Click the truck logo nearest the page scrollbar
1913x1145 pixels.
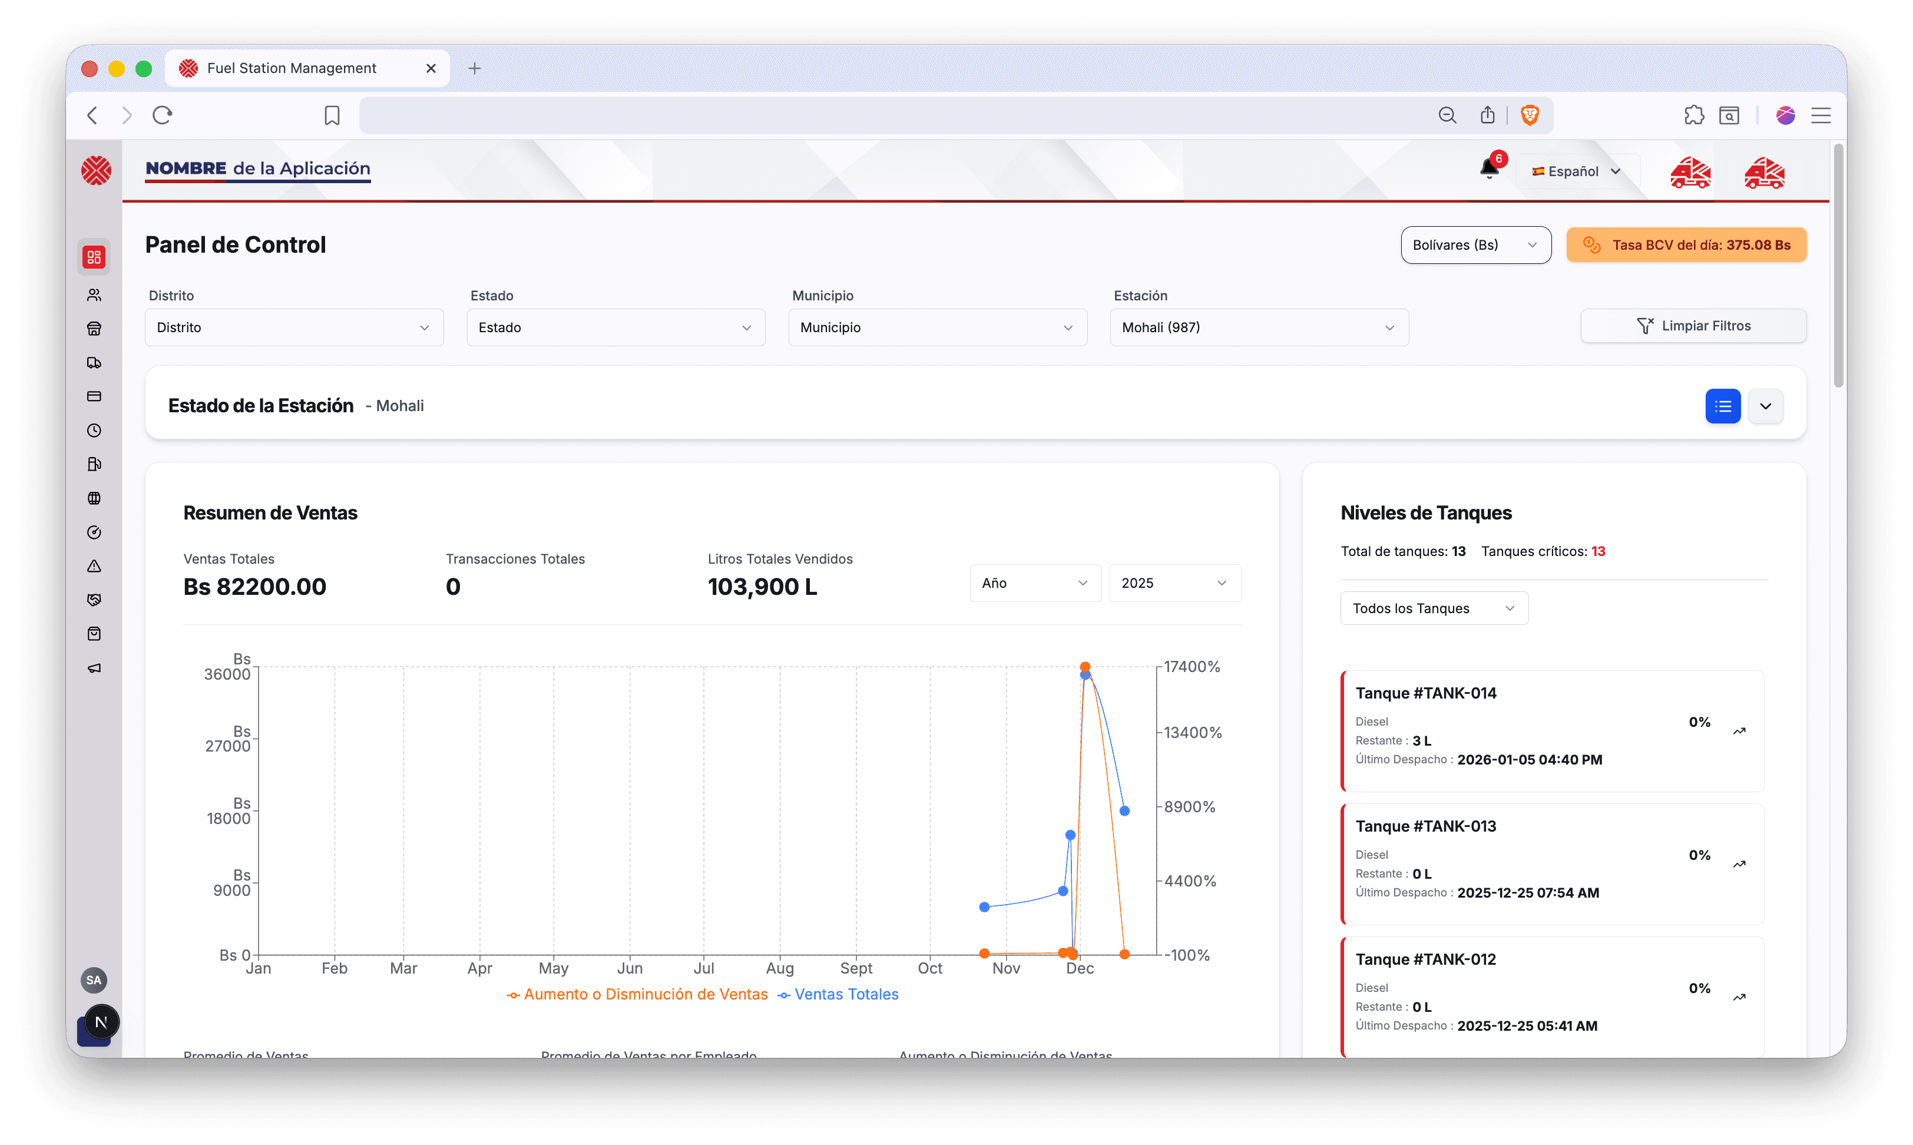click(x=1765, y=172)
